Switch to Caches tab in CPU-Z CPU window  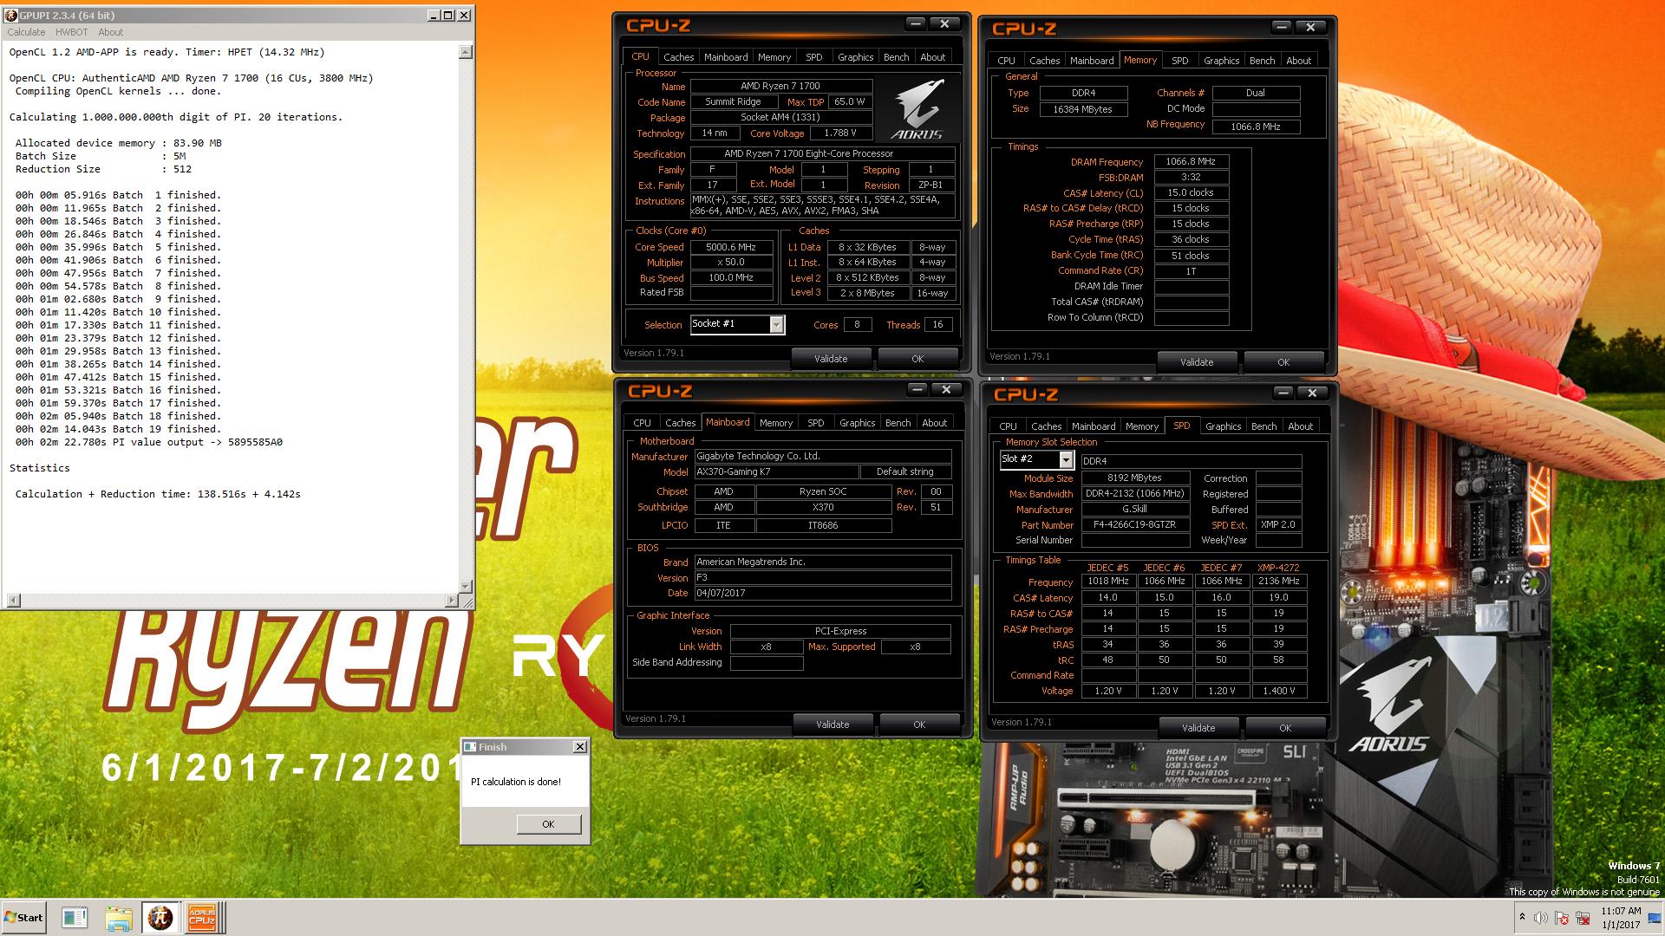pos(678,57)
